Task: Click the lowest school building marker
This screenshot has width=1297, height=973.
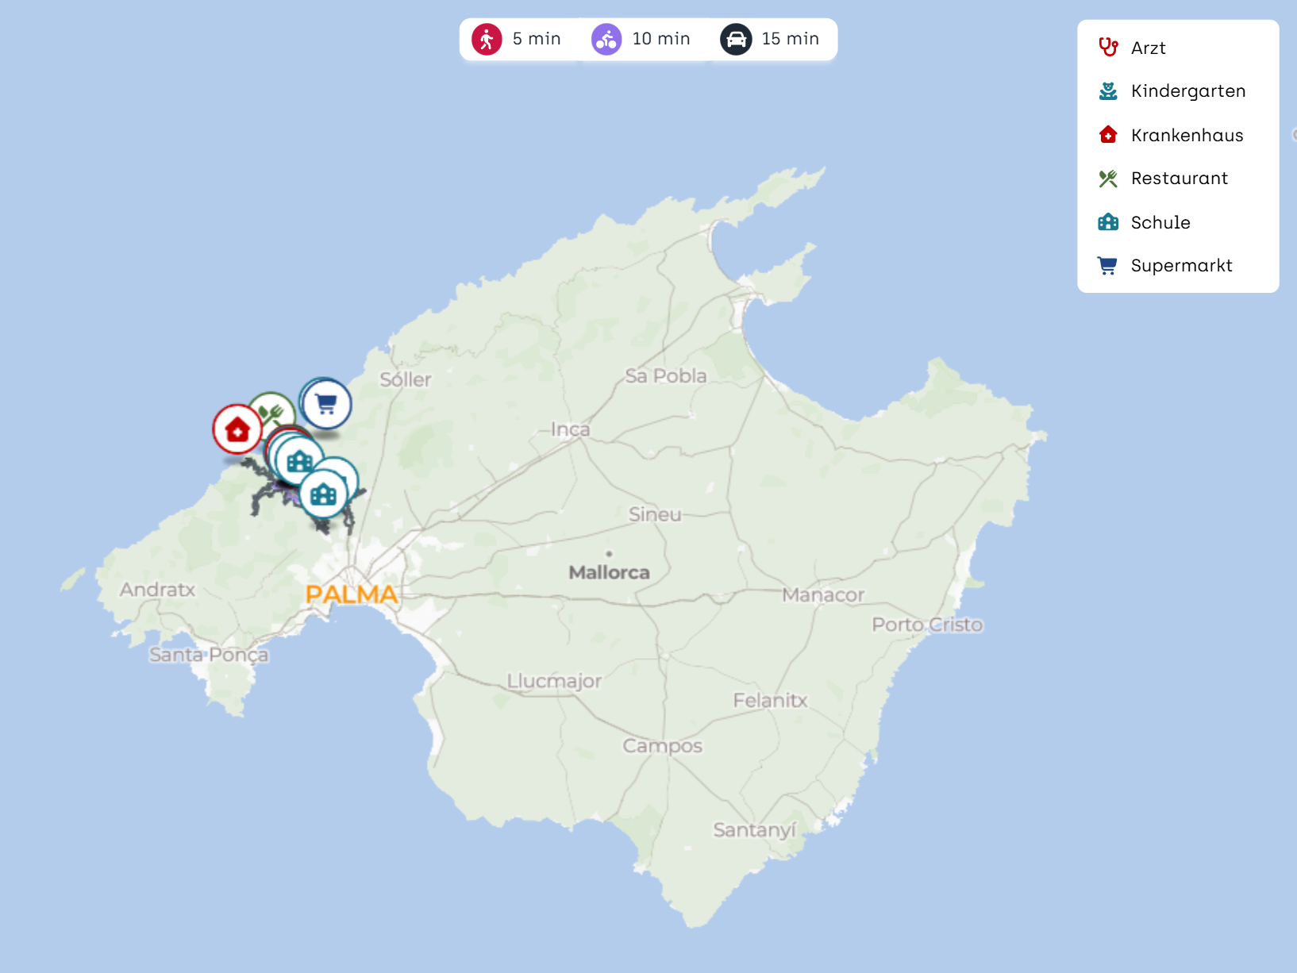Action: [323, 495]
